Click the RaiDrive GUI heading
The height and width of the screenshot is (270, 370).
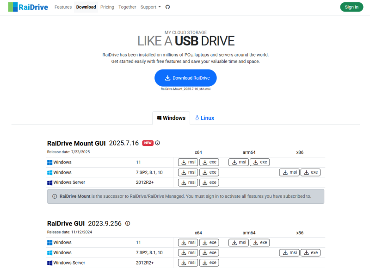[66, 224]
